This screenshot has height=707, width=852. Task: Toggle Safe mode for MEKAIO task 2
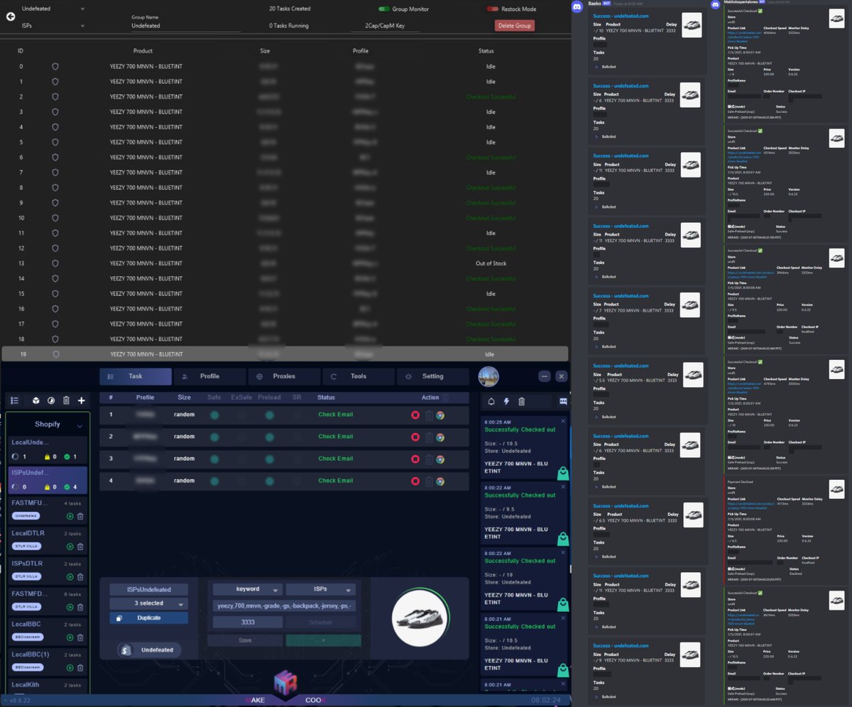[214, 437]
